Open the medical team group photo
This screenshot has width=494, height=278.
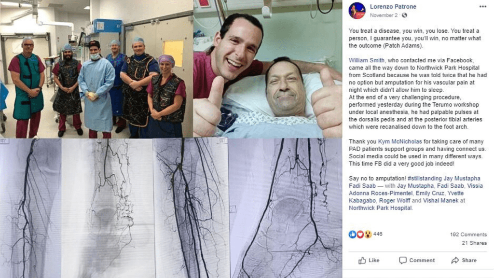(96, 69)
